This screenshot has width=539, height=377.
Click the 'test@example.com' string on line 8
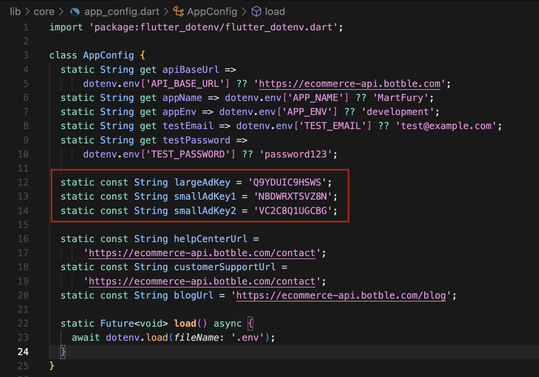446,126
